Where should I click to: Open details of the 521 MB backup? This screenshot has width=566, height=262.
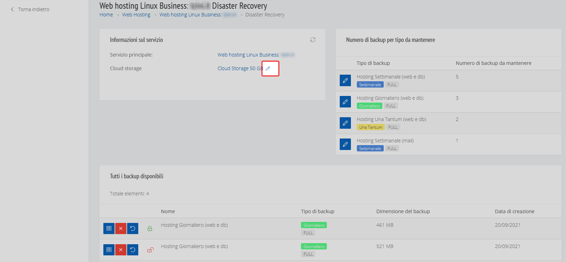109,250
